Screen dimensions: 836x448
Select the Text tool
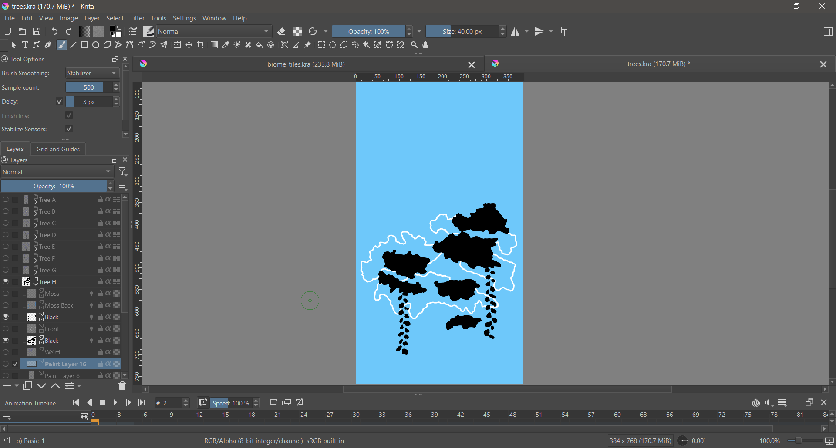[25, 45]
